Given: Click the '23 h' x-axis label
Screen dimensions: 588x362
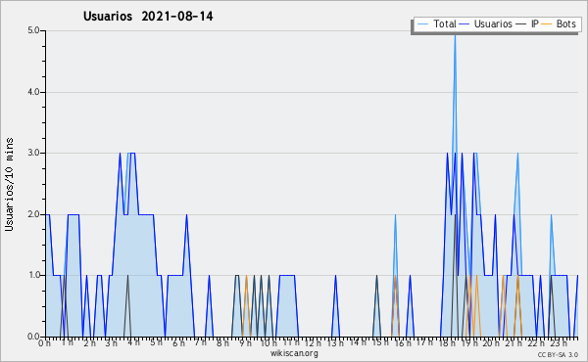Looking at the screenshot, I should 558,343.
